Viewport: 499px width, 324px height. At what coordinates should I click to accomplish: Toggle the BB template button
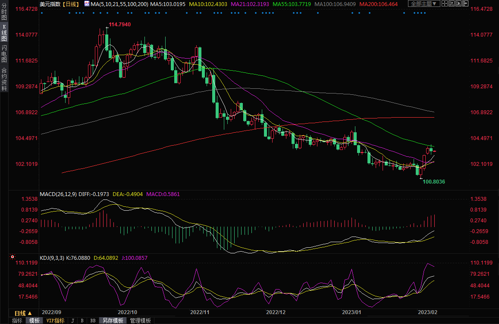click(x=93, y=321)
